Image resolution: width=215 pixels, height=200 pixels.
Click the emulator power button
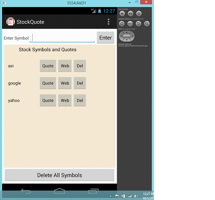pyautogui.click(x=139, y=13)
